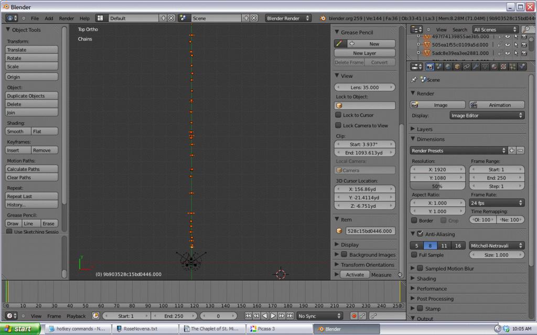Toggle the Border checkbox

pyautogui.click(x=414, y=220)
